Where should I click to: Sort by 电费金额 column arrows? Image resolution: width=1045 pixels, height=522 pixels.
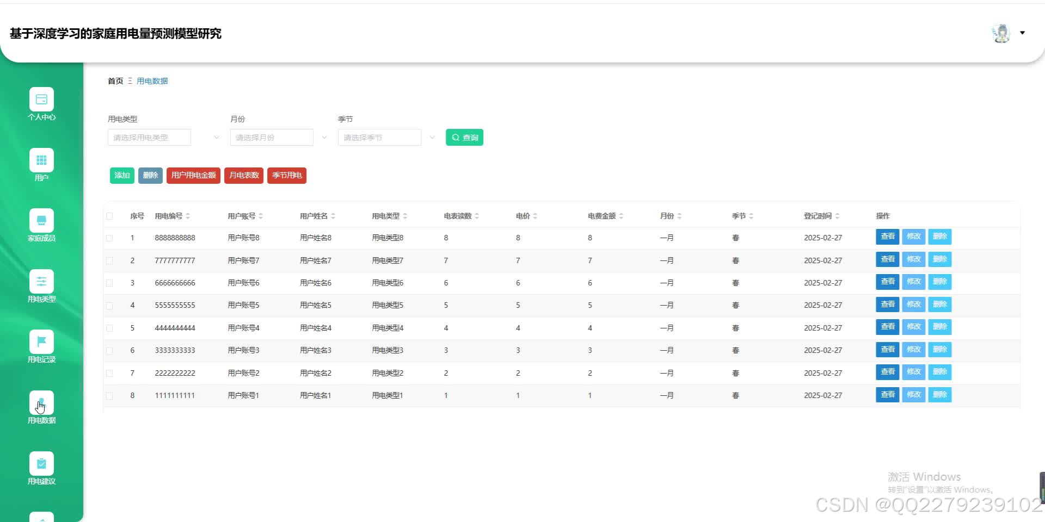pyautogui.click(x=621, y=216)
